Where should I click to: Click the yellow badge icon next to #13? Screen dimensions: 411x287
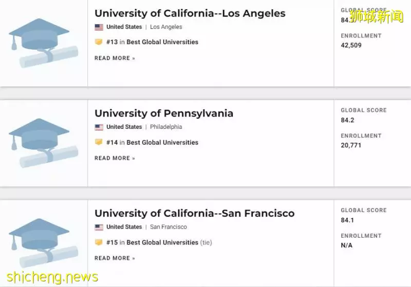(x=99, y=42)
